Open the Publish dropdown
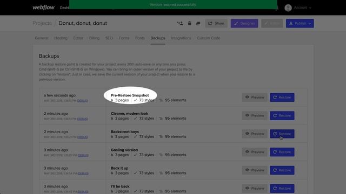346x194 pixels. coord(300,23)
